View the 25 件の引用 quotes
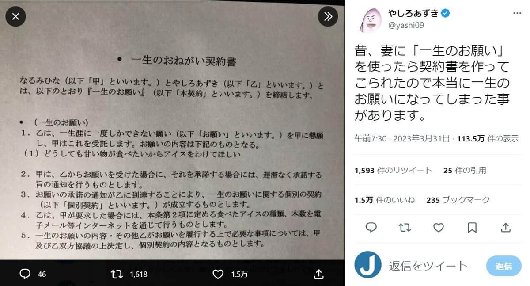530x286 pixels. [x=465, y=170]
